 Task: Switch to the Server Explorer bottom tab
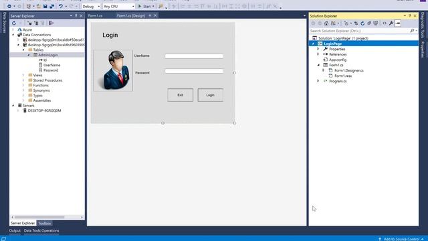click(x=23, y=223)
